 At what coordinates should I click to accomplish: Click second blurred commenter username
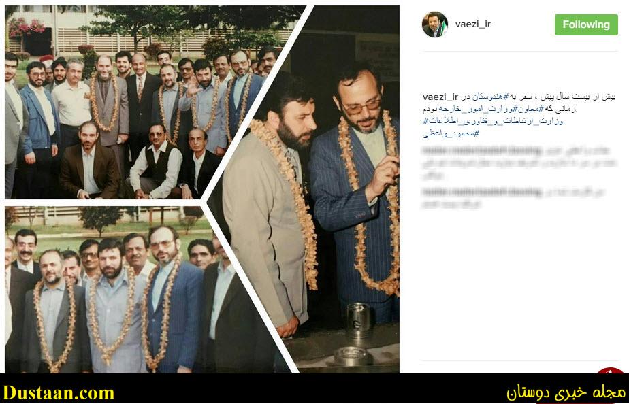point(481,192)
